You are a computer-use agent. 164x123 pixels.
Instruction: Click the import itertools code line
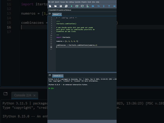[63, 37]
